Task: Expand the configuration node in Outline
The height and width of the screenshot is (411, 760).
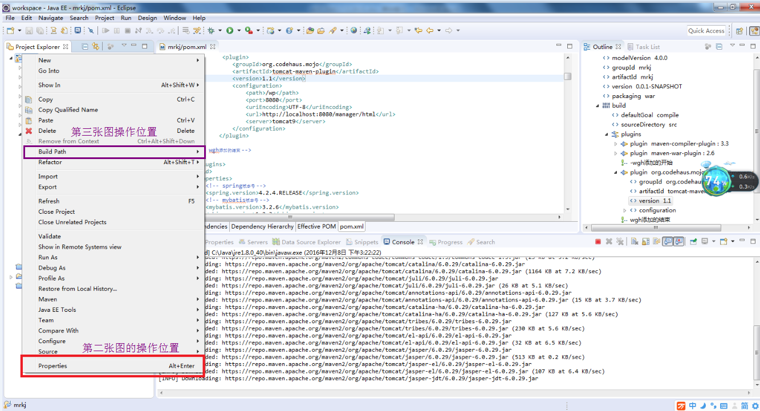Action: tap(625, 210)
